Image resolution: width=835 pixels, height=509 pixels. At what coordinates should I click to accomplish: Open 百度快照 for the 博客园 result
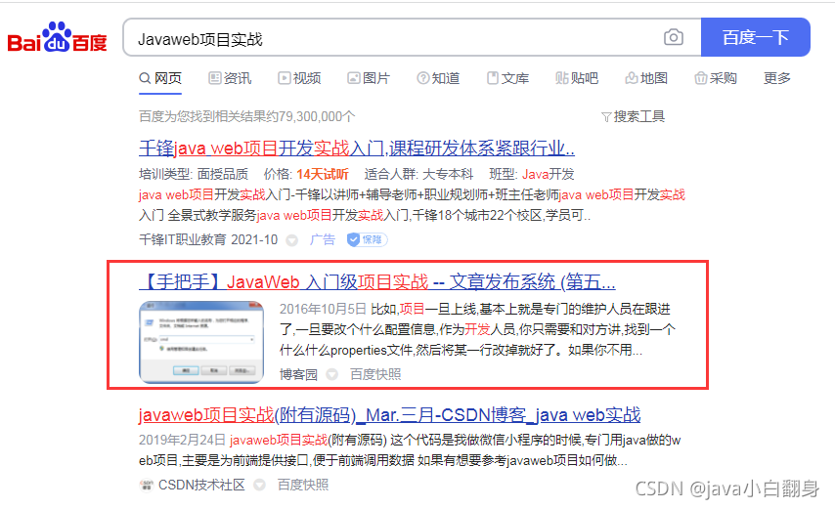point(375,374)
